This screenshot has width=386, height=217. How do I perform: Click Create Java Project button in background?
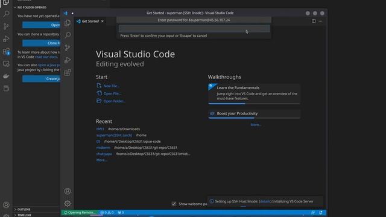41,79
